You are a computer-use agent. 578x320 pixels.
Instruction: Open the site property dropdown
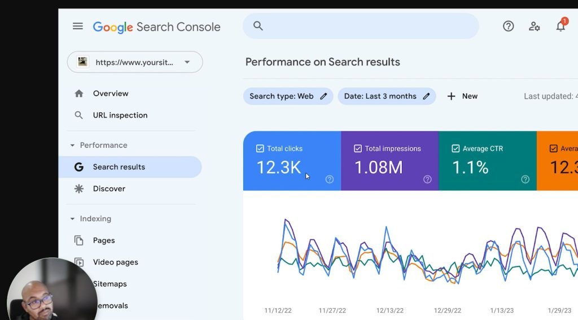coord(135,62)
